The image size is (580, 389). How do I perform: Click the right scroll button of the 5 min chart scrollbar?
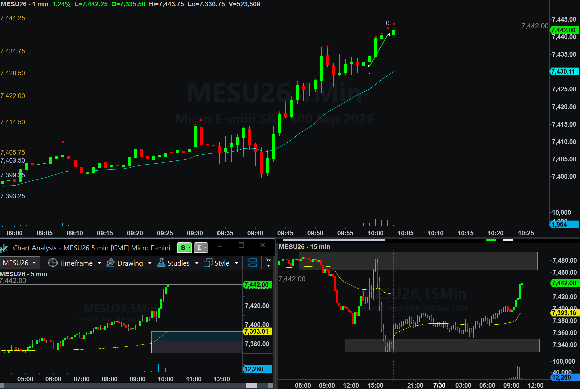click(x=270, y=385)
